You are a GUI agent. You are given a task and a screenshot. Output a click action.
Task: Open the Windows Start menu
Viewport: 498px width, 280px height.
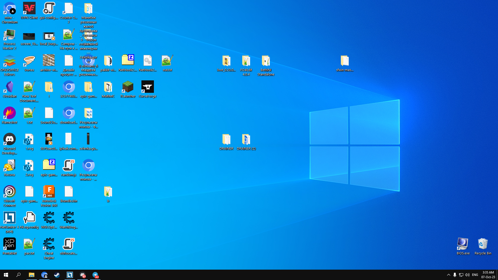pos(6,275)
